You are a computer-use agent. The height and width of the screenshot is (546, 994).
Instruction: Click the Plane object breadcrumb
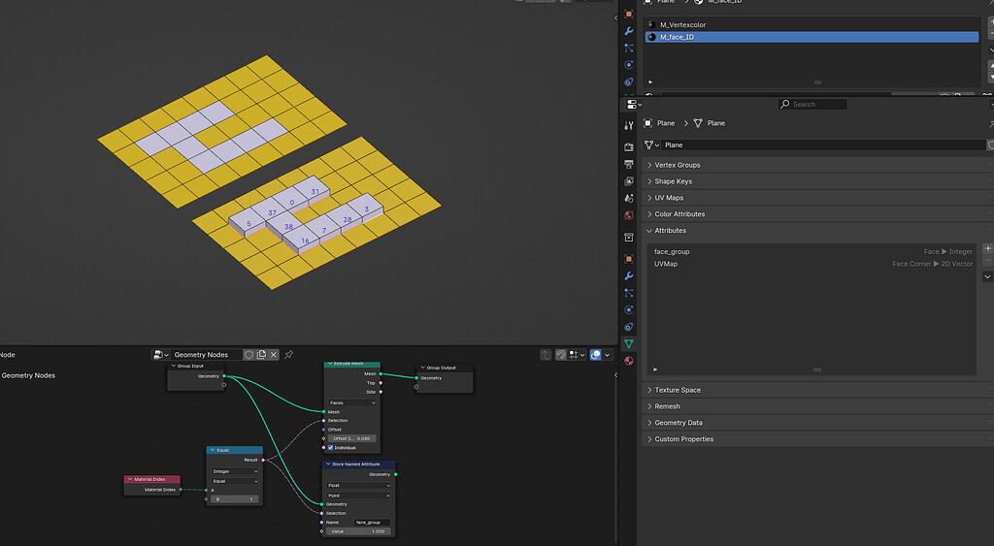[659, 123]
